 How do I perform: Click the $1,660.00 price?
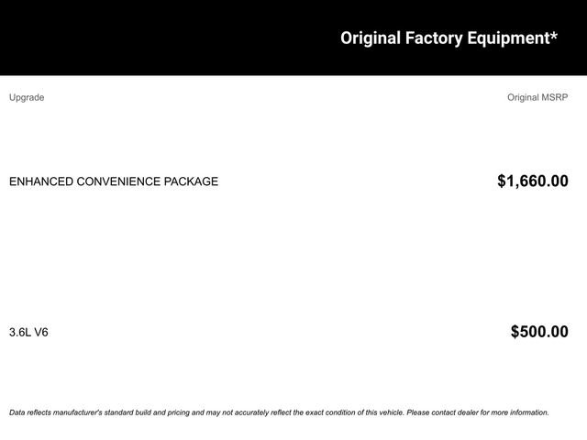coord(533,181)
